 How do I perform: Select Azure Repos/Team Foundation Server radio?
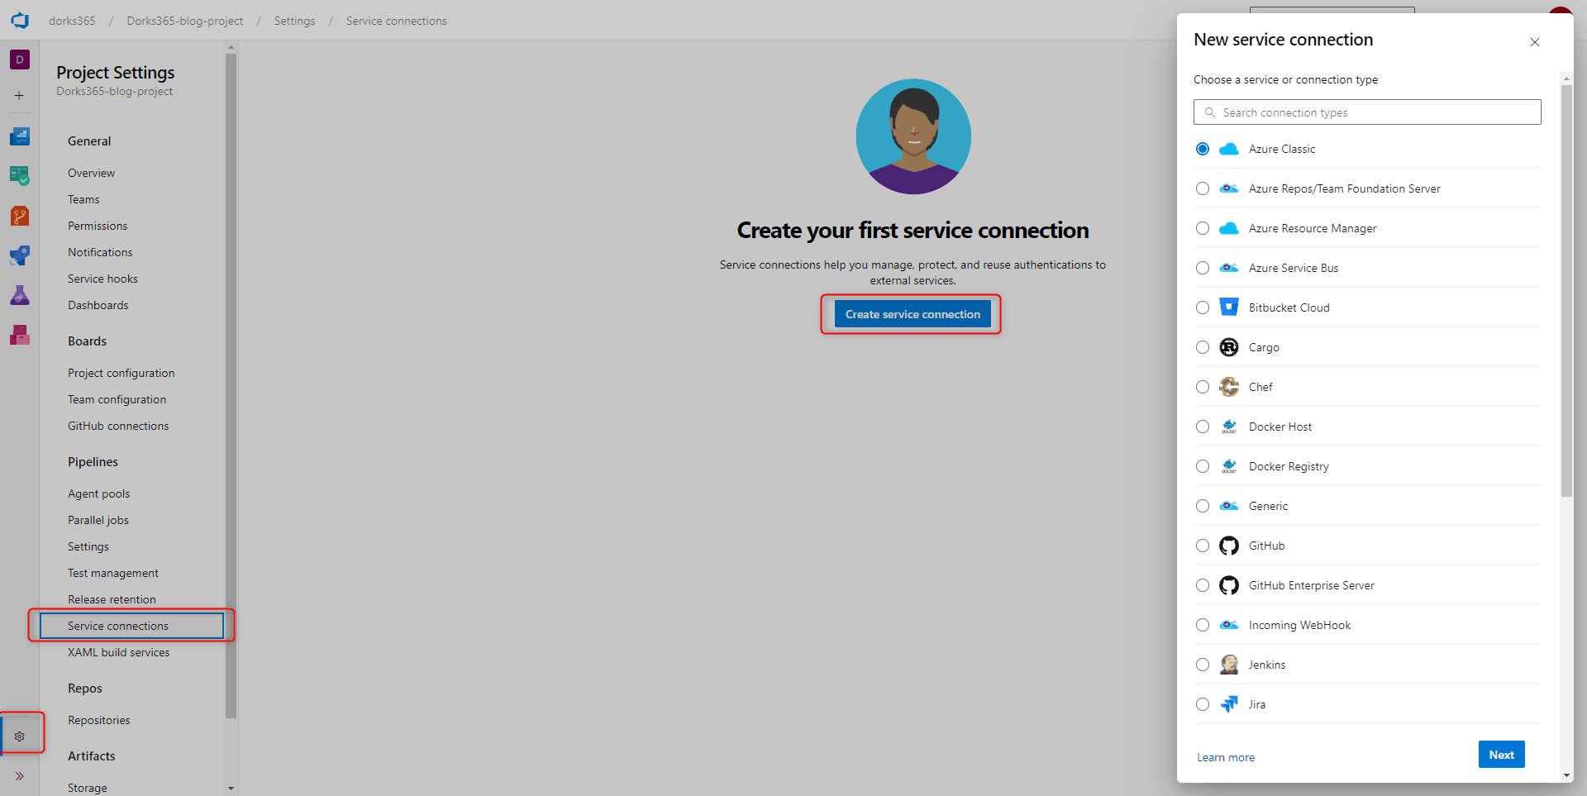tap(1203, 188)
